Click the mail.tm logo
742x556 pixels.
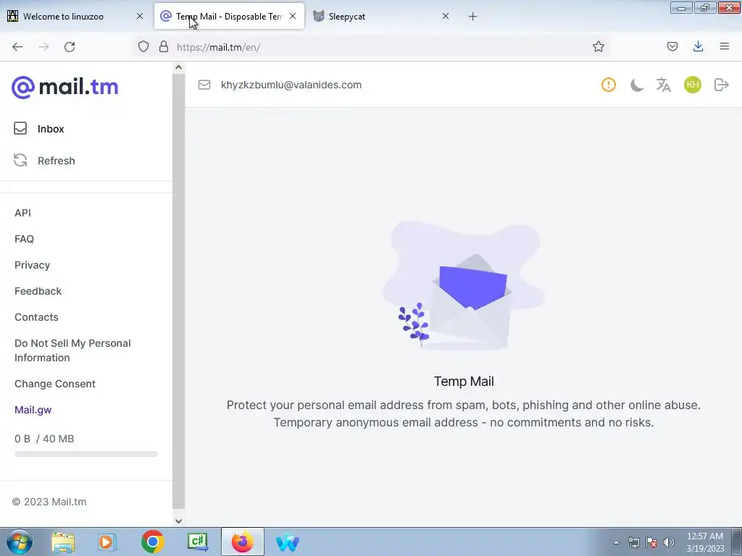pyautogui.click(x=64, y=87)
